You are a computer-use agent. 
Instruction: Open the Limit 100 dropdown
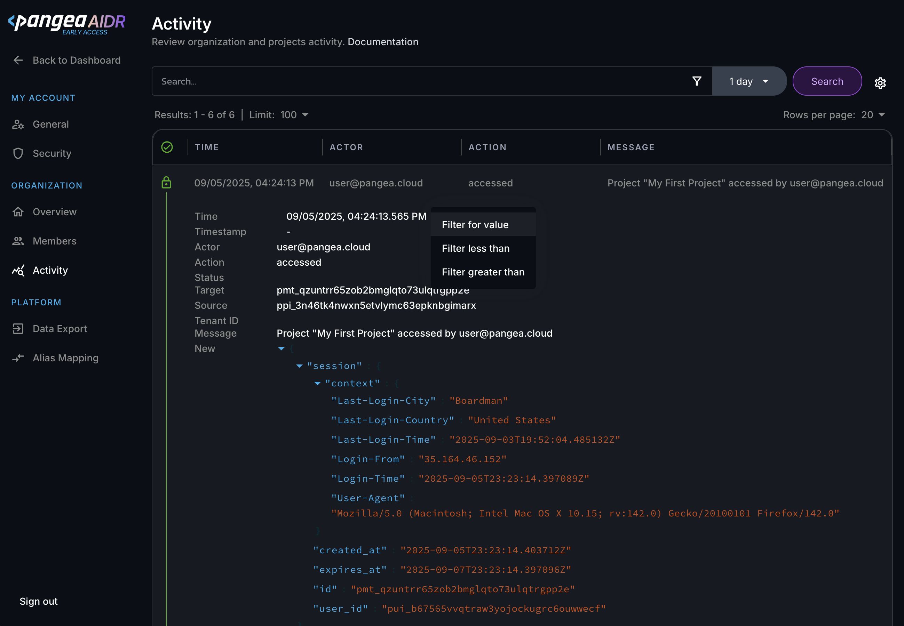point(294,115)
